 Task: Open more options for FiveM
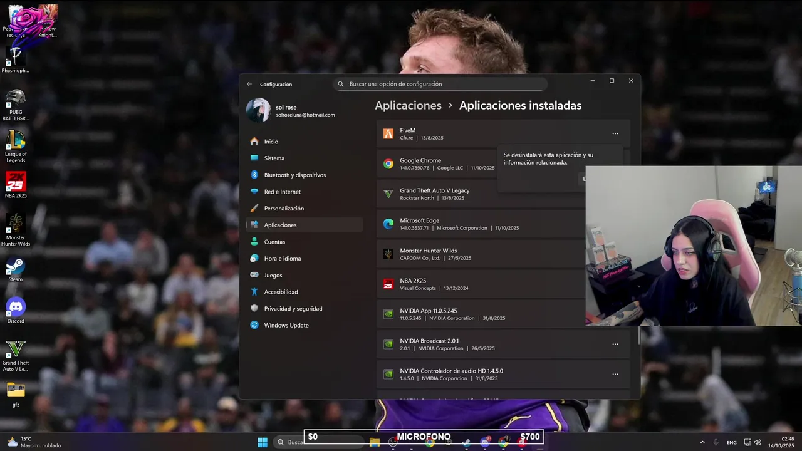pyautogui.click(x=615, y=133)
